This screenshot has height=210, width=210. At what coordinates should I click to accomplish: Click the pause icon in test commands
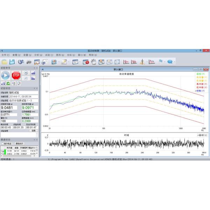(x=26, y=73)
